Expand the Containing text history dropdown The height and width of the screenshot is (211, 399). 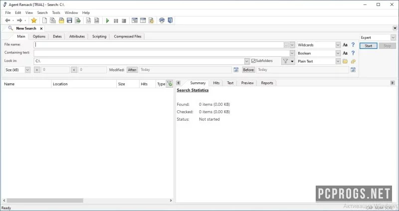tap(292, 53)
